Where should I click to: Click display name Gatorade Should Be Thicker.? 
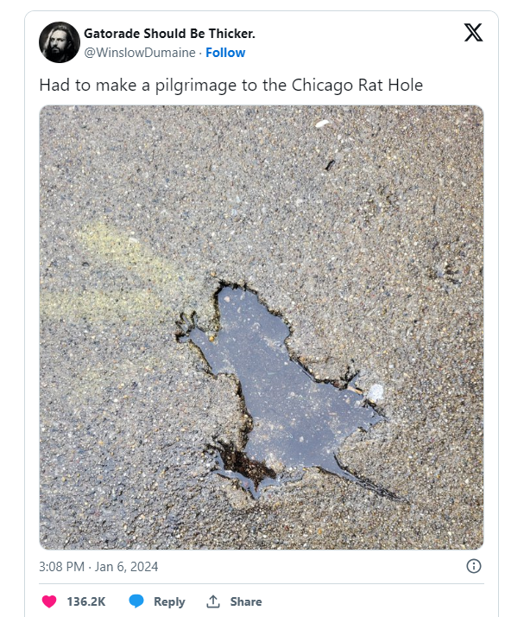[x=169, y=34]
